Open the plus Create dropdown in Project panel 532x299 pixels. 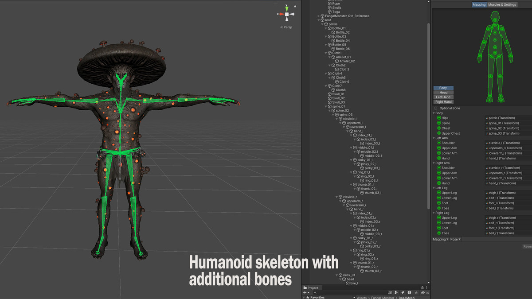coord(306,292)
